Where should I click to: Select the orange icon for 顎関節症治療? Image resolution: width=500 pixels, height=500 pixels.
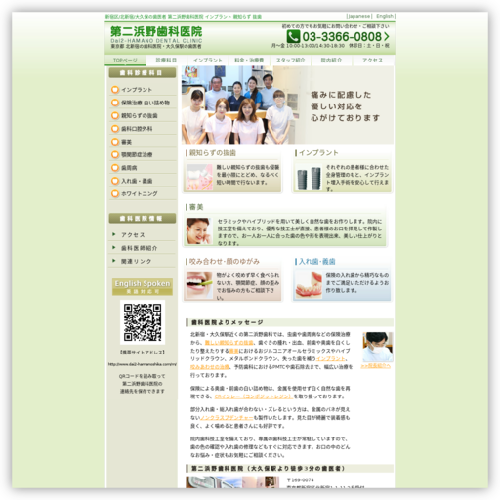tap(115, 154)
